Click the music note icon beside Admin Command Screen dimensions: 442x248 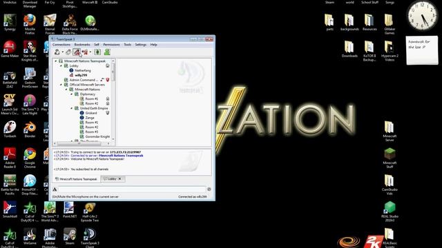click(x=102, y=80)
